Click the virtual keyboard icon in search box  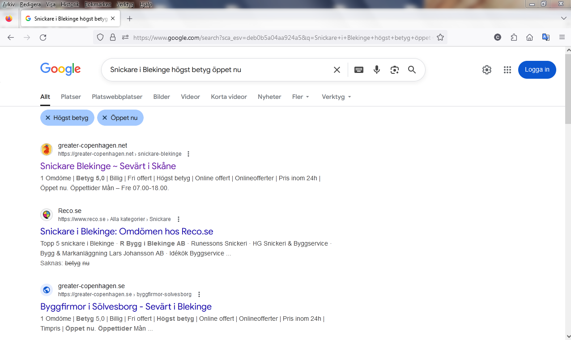(358, 70)
